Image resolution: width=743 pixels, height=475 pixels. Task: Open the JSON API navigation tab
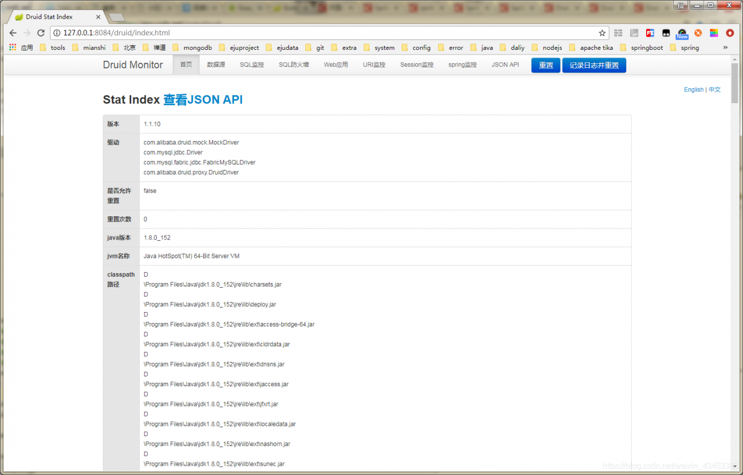coord(506,65)
